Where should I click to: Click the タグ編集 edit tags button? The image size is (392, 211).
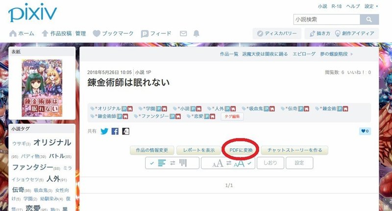pyautogui.click(x=232, y=117)
